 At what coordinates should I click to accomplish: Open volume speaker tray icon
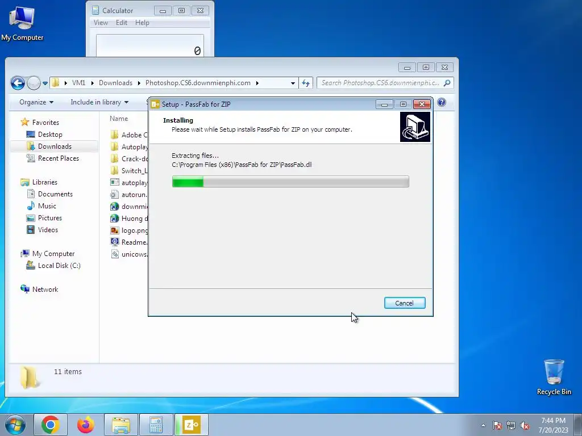pos(525,425)
